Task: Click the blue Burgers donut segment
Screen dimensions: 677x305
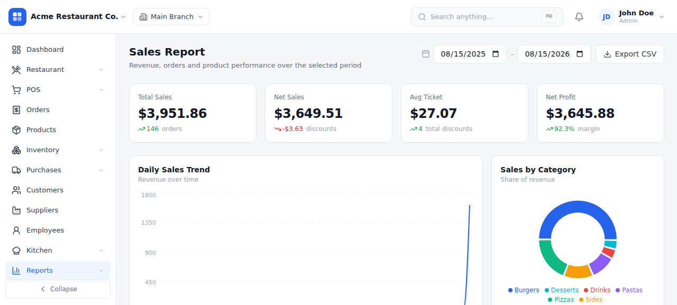Action: tap(578, 207)
